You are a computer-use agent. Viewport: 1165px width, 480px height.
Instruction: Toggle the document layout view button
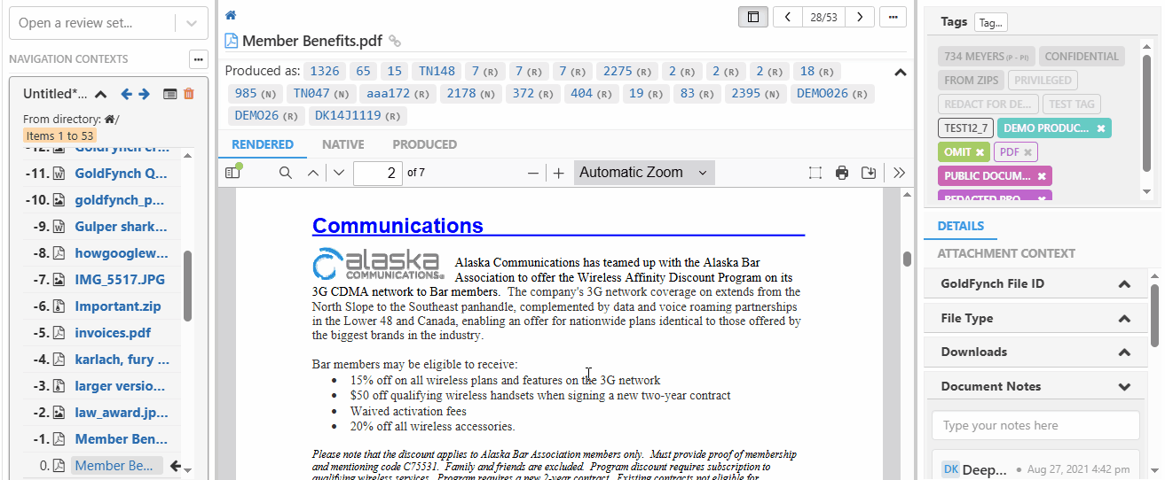pos(753,17)
